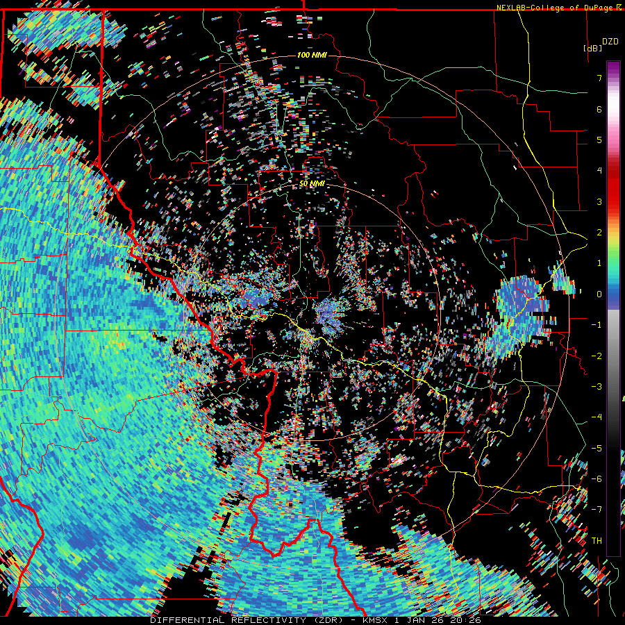The image size is (625, 625).
Task: Click the "100 NMI" range ring label
Action: coord(312,55)
